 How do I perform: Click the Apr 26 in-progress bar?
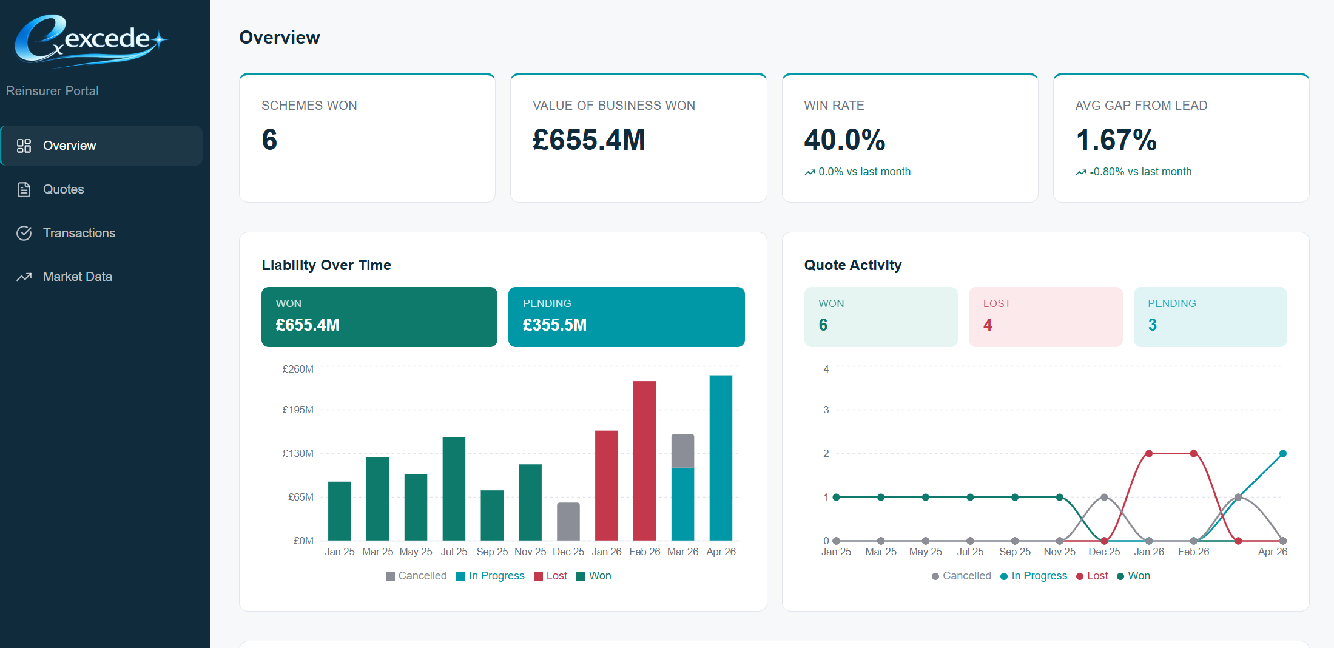721,457
